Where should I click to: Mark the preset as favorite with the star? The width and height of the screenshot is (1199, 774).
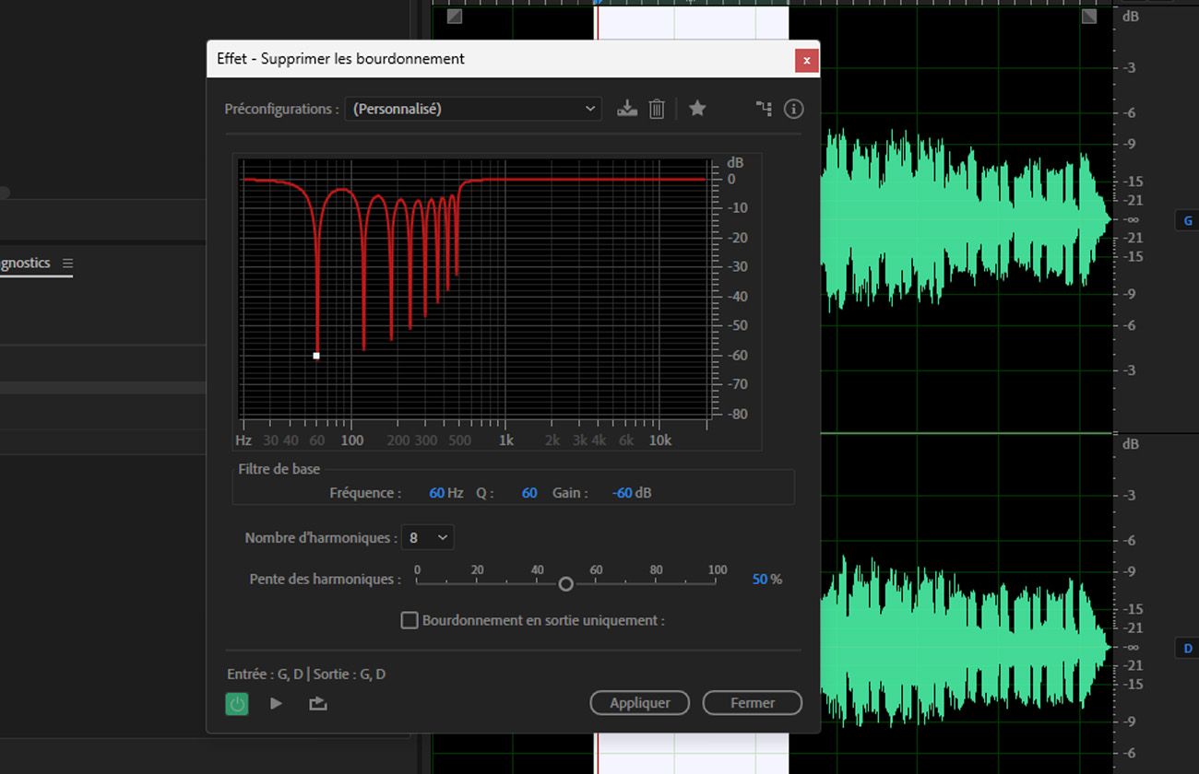(697, 108)
